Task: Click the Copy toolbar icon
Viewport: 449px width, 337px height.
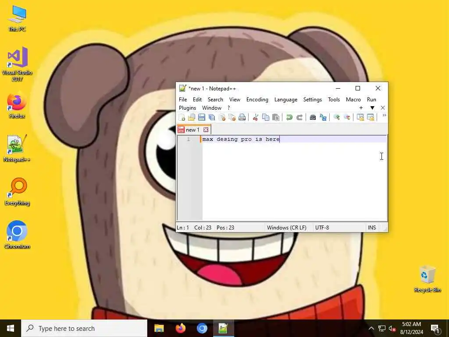Action: (x=266, y=117)
